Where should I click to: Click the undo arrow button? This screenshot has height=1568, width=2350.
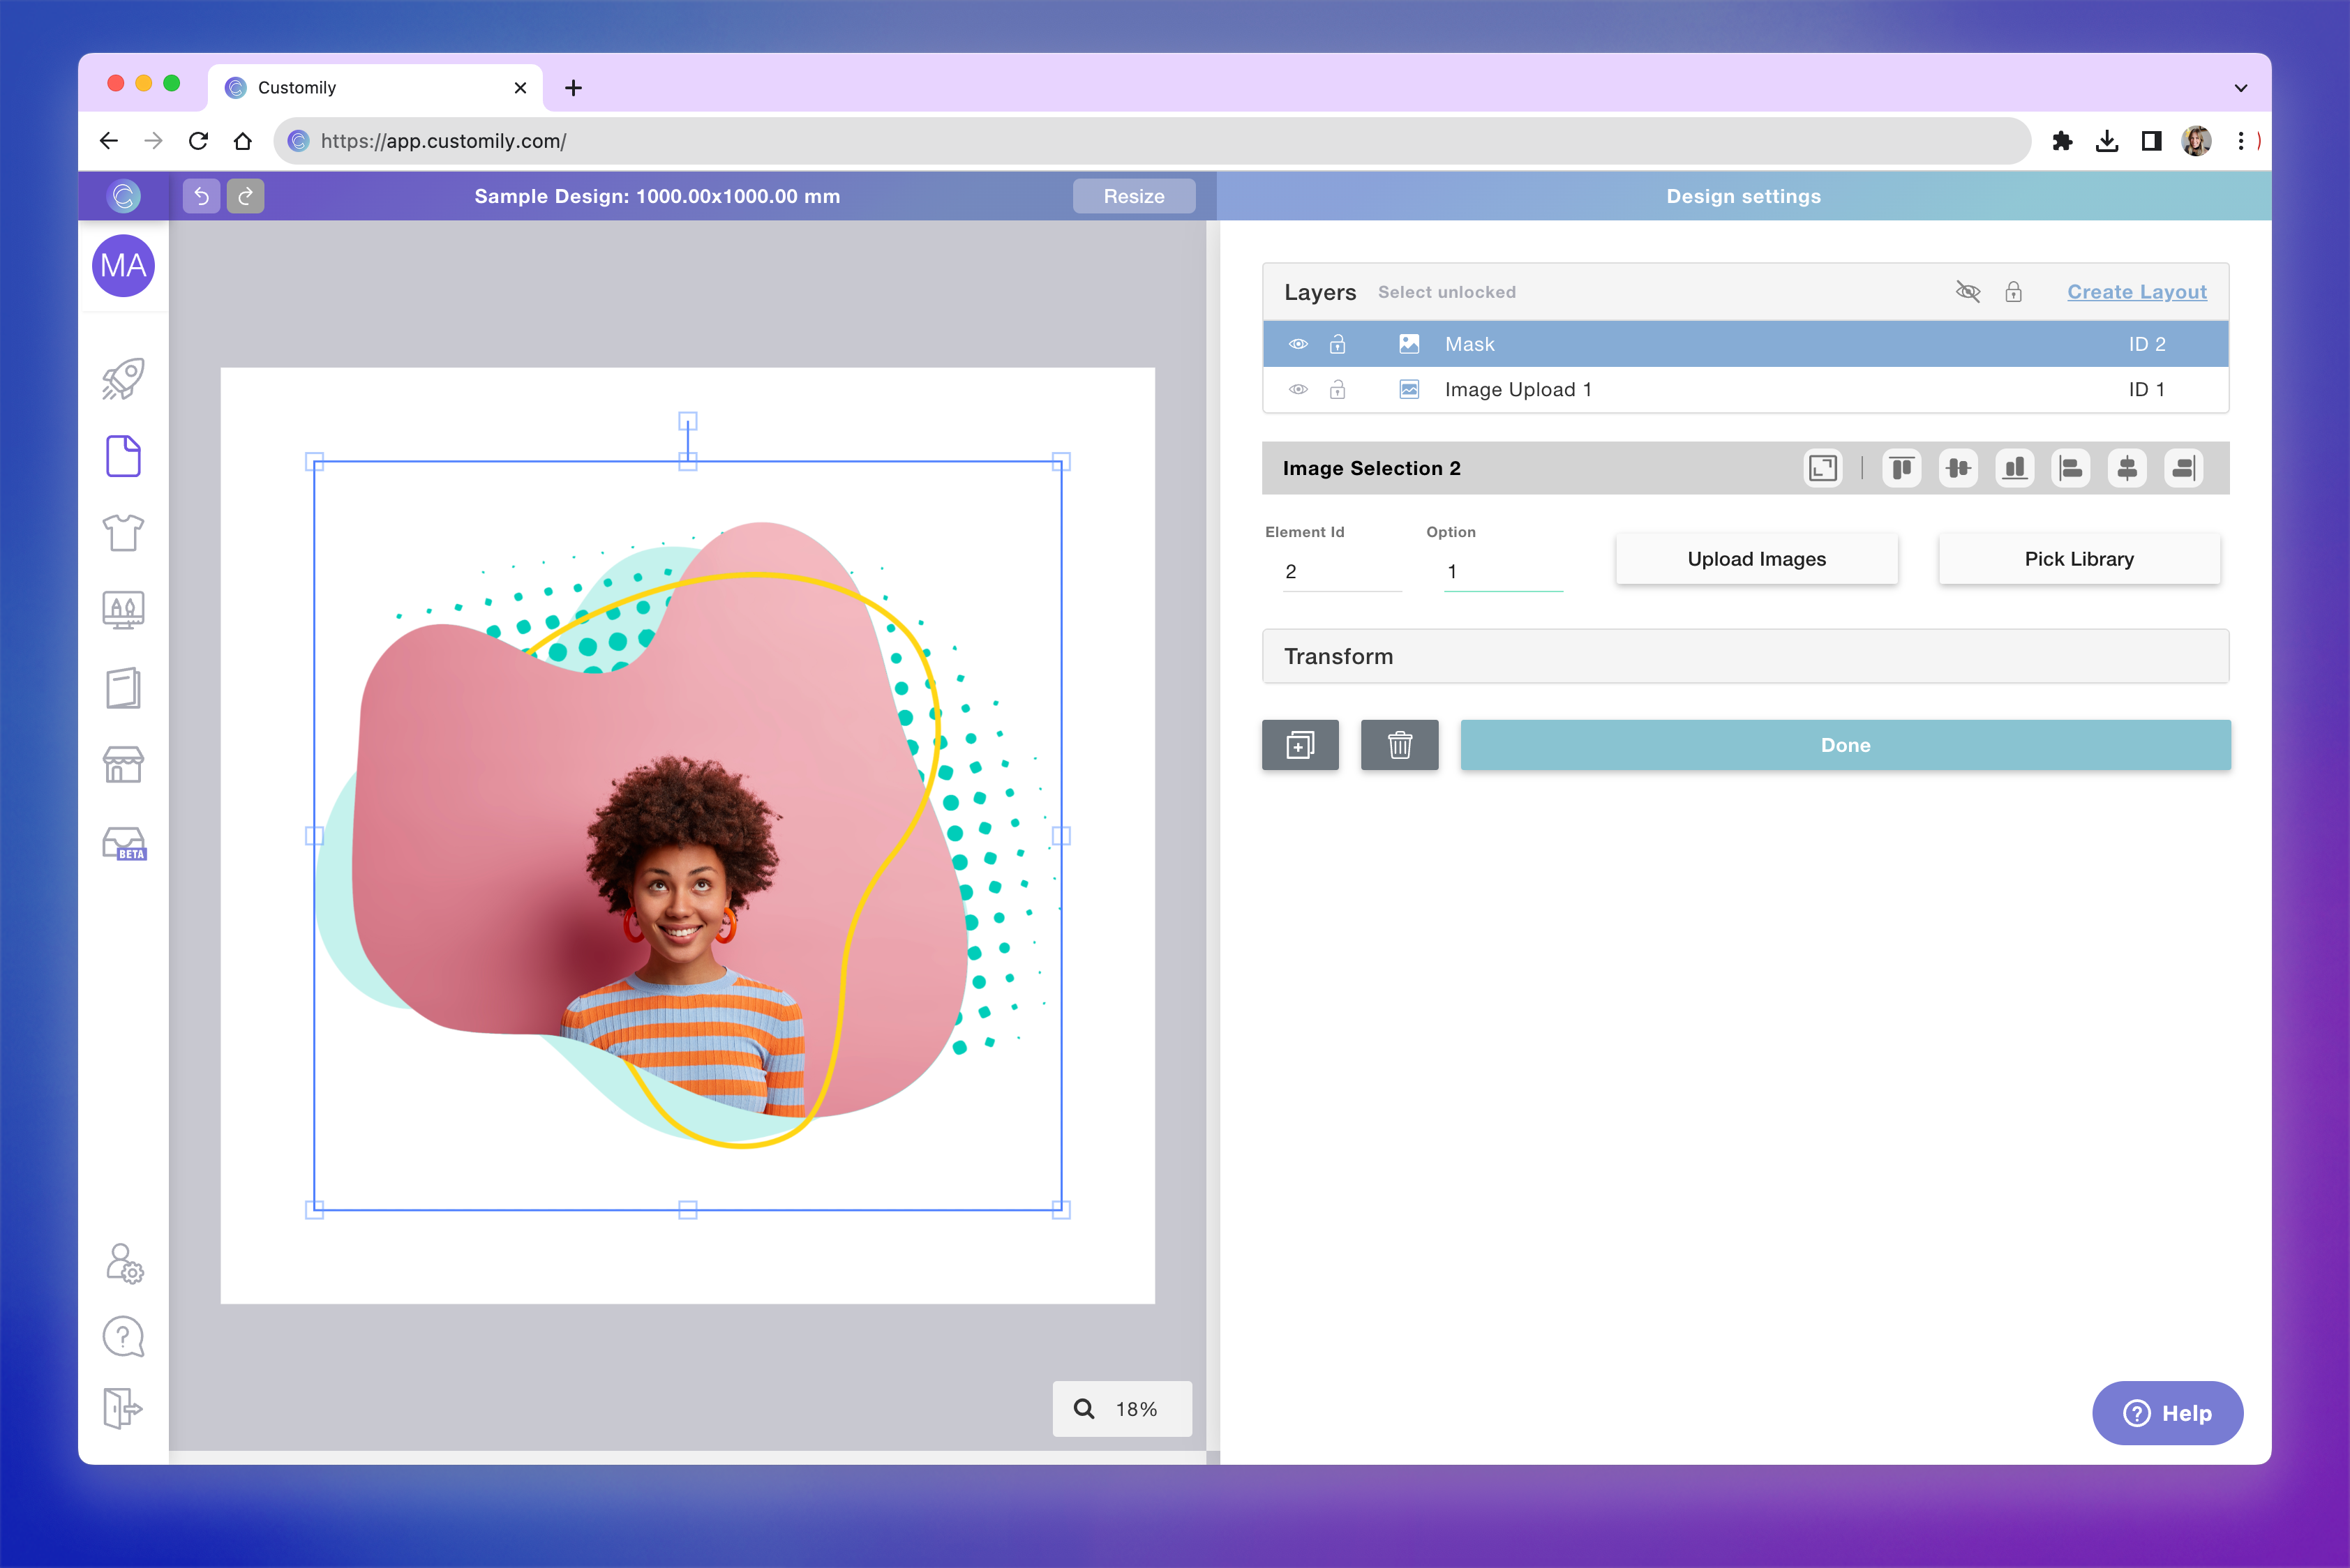click(201, 196)
